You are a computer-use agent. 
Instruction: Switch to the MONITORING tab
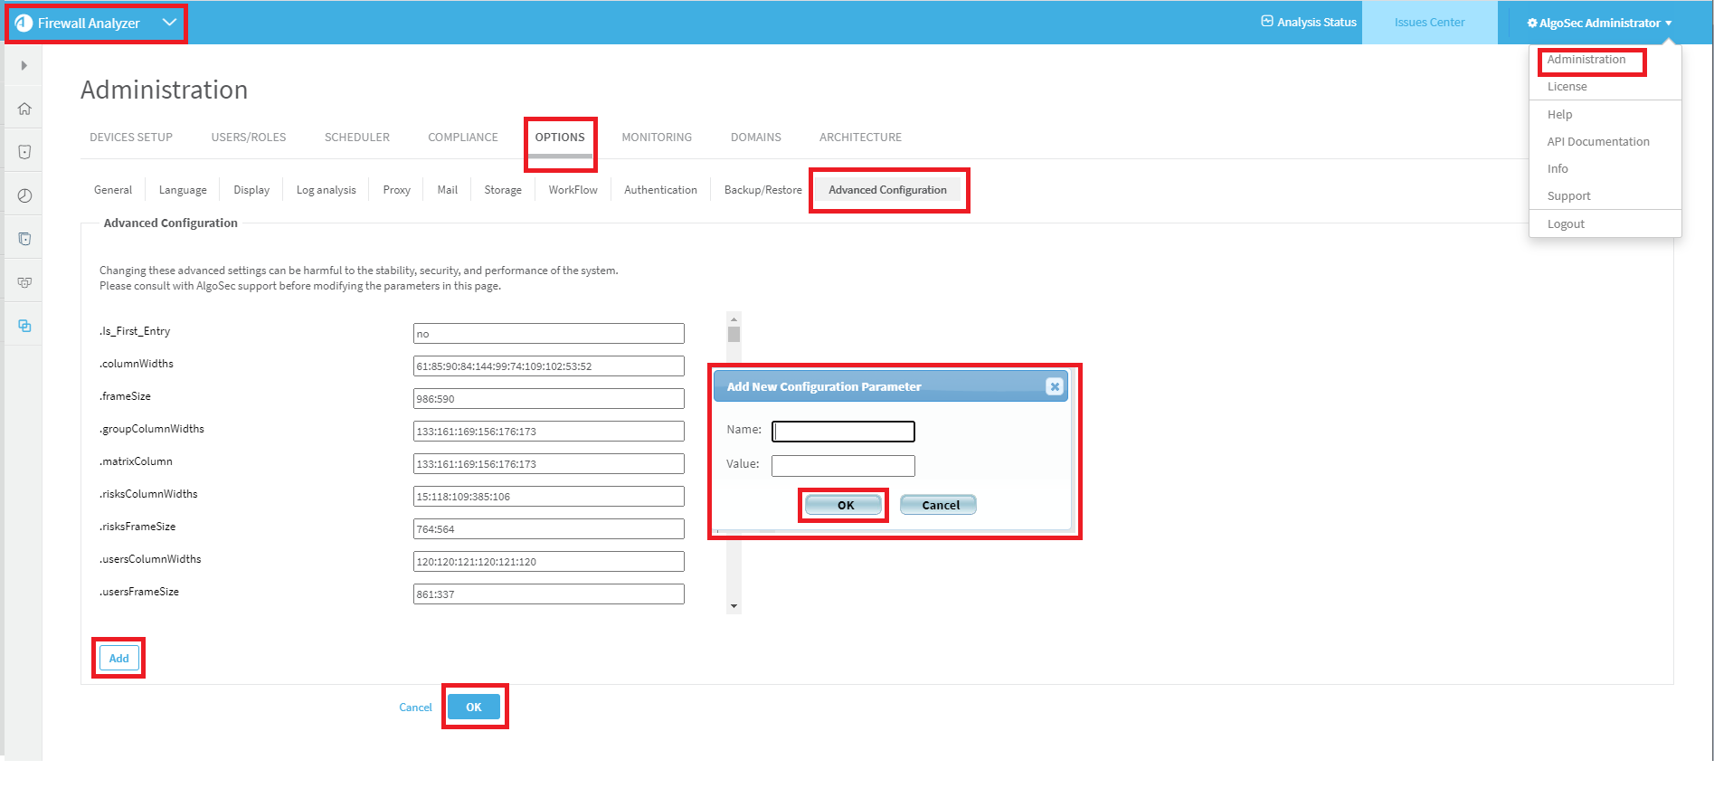click(x=657, y=138)
